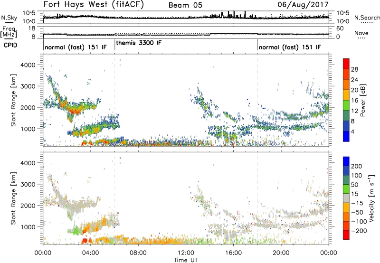Click the 'Velocity [m s⁻¹]' color bar label
The height and width of the screenshot is (263, 380).
click(371, 198)
